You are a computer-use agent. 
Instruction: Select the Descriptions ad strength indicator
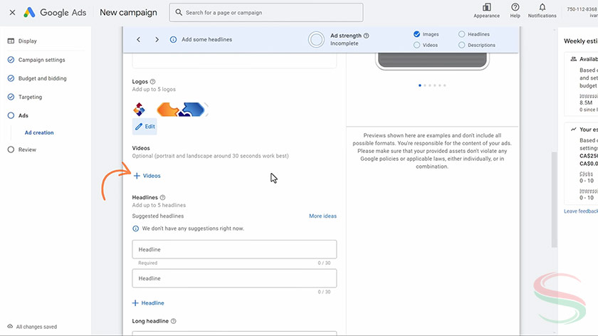point(462,45)
